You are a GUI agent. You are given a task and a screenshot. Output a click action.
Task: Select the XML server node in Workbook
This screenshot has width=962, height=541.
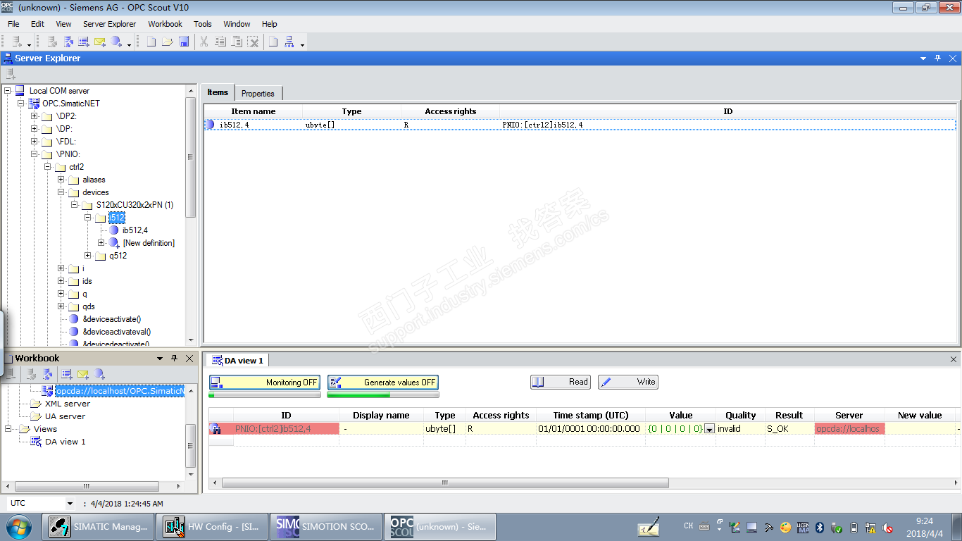coord(68,404)
